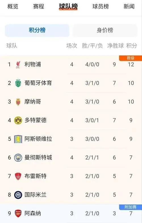
Task: Open 国际米兰 team name link
Action: click(x=35, y=195)
